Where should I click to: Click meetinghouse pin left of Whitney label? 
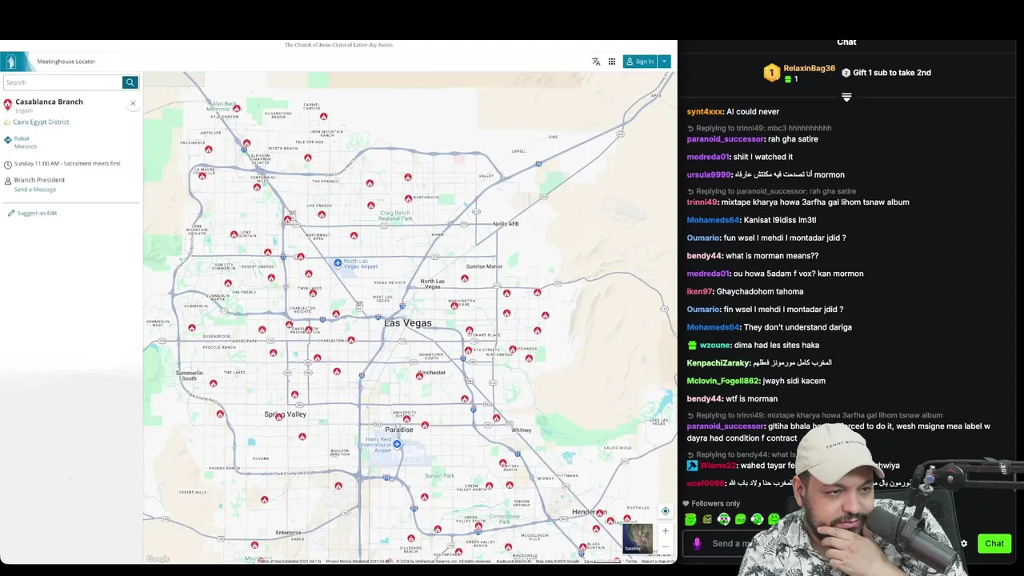(x=497, y=418)
